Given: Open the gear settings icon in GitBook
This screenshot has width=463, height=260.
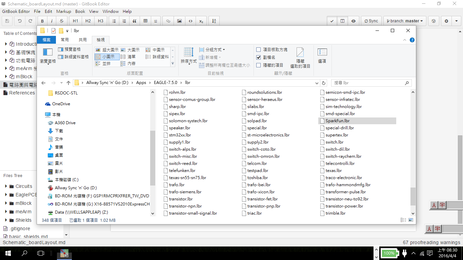Looking at the screenshot, I should tap(446, 21).
